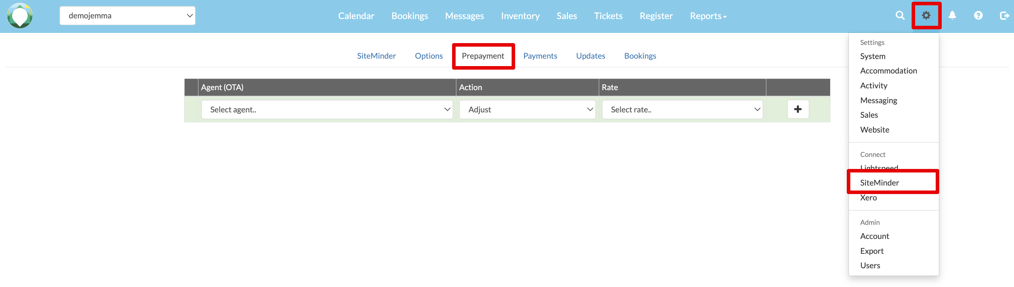Expand the Select rate dropdown

point(682,110)
